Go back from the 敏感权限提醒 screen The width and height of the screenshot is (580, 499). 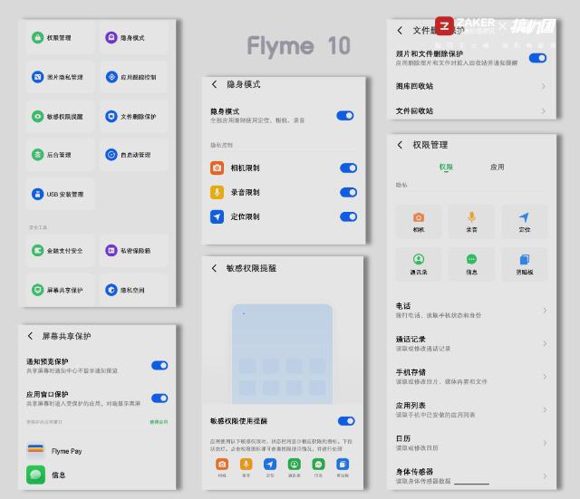[214, 268]
